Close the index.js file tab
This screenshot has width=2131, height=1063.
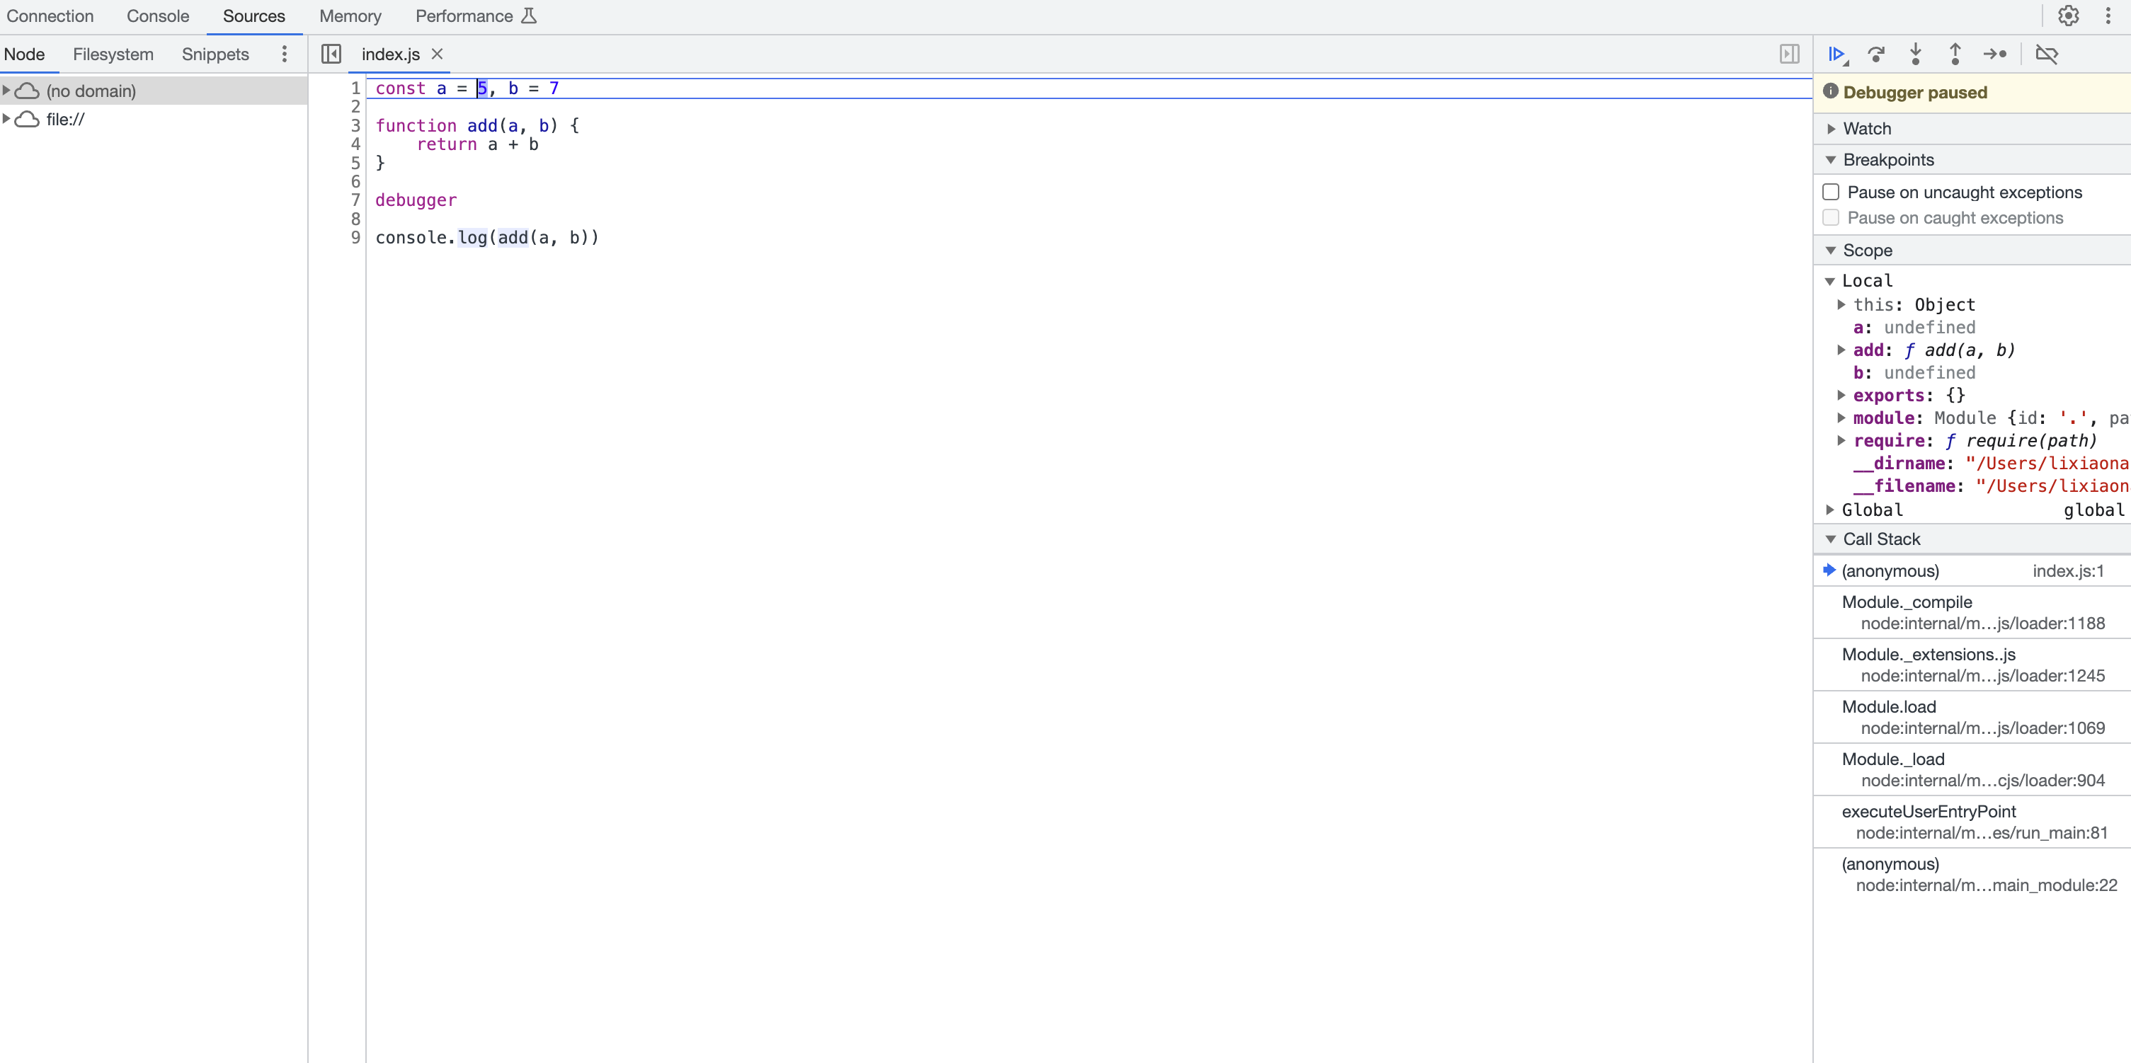point(438,54)
